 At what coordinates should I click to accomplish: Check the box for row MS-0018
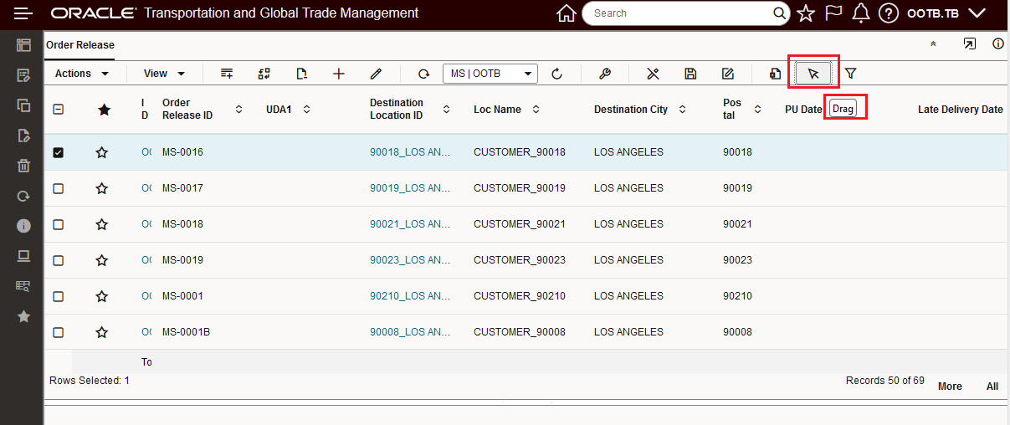(59, 224)
